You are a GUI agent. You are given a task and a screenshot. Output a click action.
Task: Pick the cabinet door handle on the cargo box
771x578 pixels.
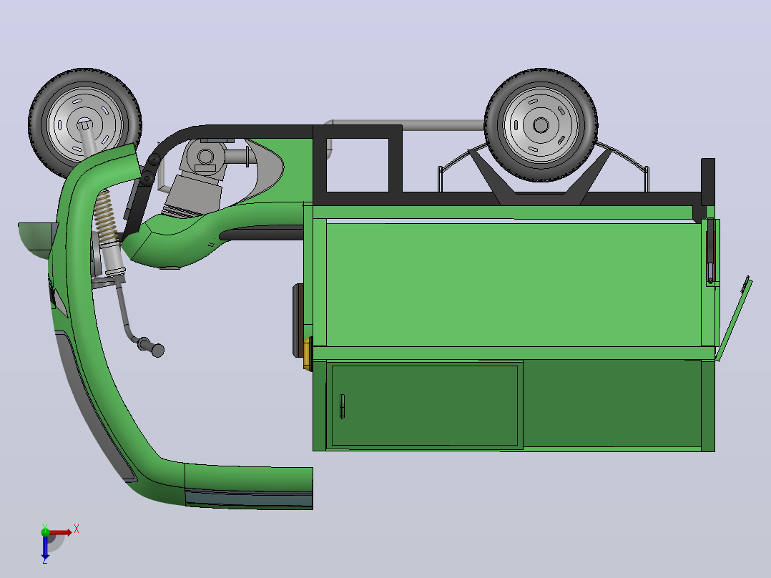(x=342, y=406)
